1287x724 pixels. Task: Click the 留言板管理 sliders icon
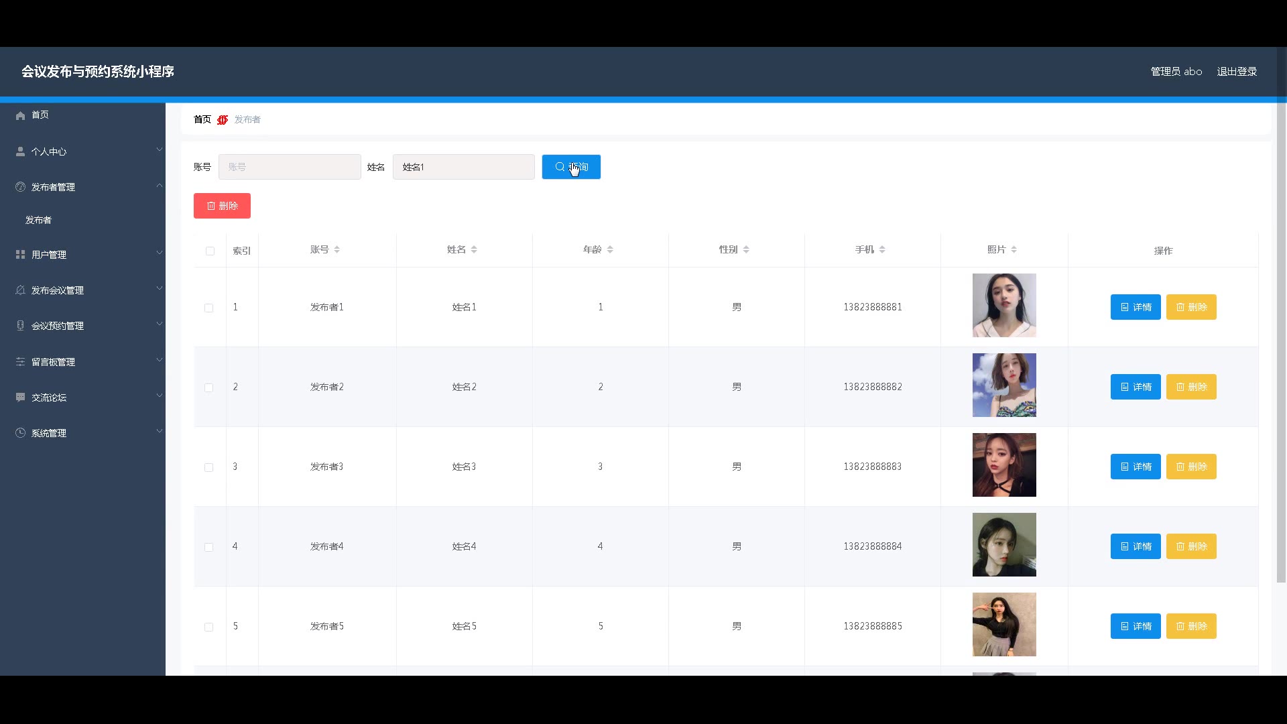tap(20, 362)
